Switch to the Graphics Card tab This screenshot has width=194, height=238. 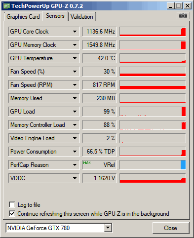tap(23, 17)
